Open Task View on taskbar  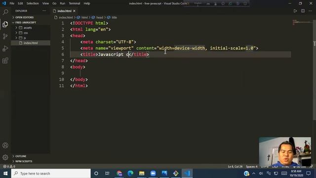coord(107,174)
